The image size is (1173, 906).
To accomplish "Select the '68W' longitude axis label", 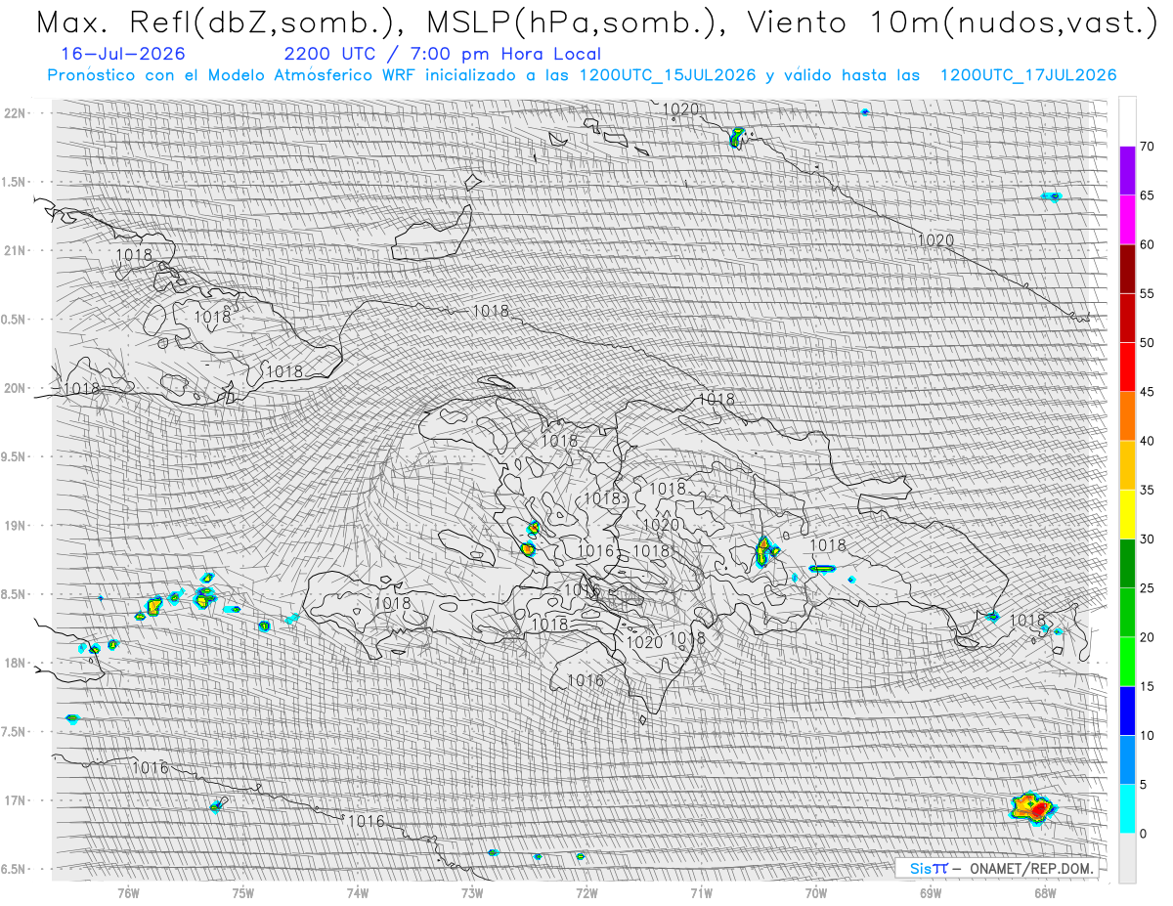I will (x=1045, y=892).
